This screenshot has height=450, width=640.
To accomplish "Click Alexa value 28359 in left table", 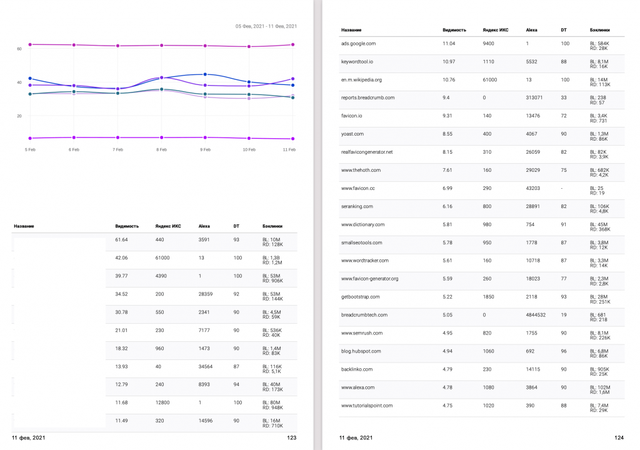I will pyautogui.click(x=205, y=294).
